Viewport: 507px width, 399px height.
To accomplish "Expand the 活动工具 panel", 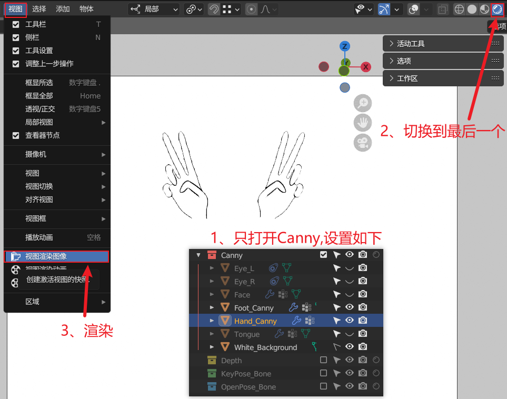I will (443, 44).
